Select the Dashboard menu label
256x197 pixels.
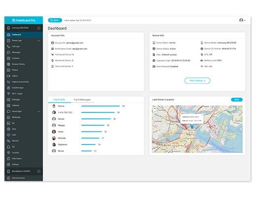(16, 34)
